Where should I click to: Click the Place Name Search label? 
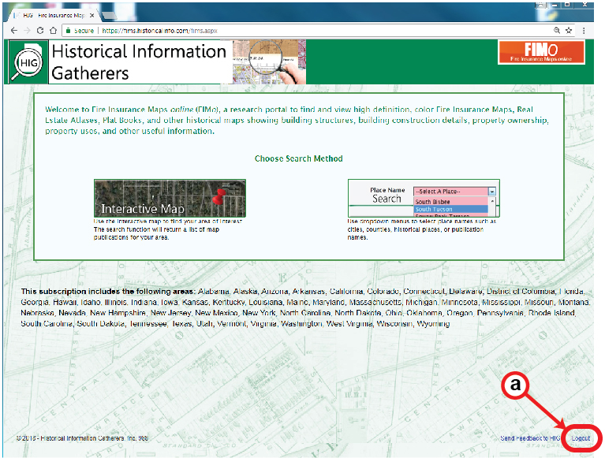tap(387, 195)
